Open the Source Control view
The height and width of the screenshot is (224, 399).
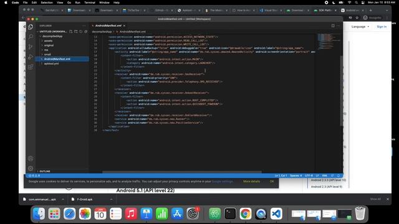[31, 47]
